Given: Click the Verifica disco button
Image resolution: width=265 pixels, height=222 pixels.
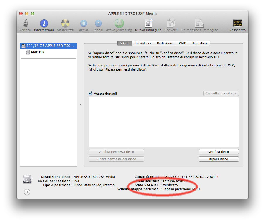Looking at the screenshot, I should pyautogui.click(x=219, y=151).
